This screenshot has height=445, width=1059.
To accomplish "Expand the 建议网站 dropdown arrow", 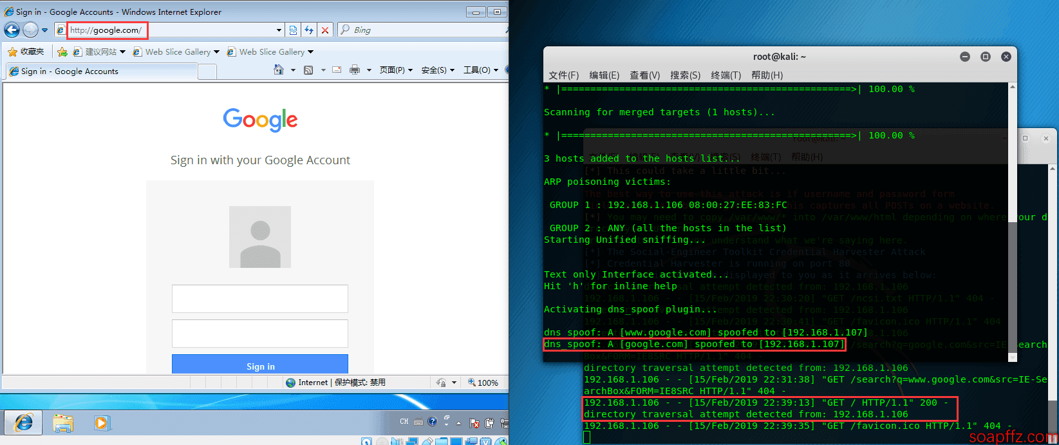I will click(124, 52).
